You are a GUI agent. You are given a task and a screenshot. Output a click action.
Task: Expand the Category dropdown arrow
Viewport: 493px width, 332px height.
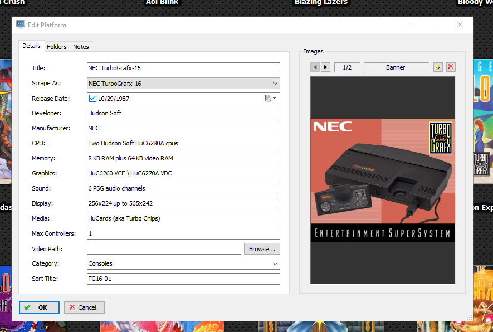275,264
